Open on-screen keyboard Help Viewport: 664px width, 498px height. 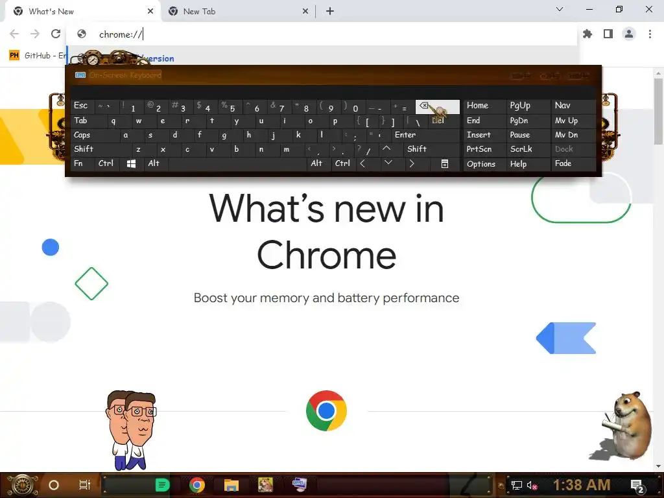[527, 164]
